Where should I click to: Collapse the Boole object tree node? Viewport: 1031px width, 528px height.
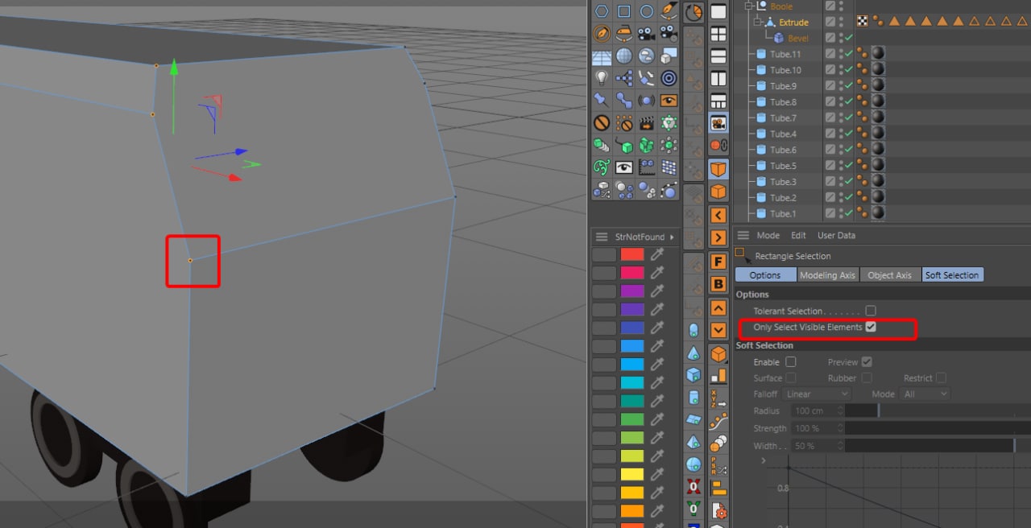coord(748,6)
